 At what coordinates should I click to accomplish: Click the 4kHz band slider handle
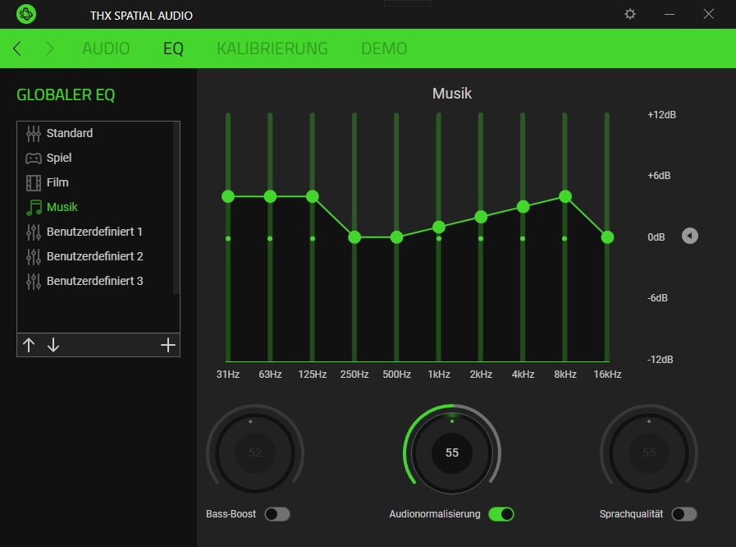(523, 206)
